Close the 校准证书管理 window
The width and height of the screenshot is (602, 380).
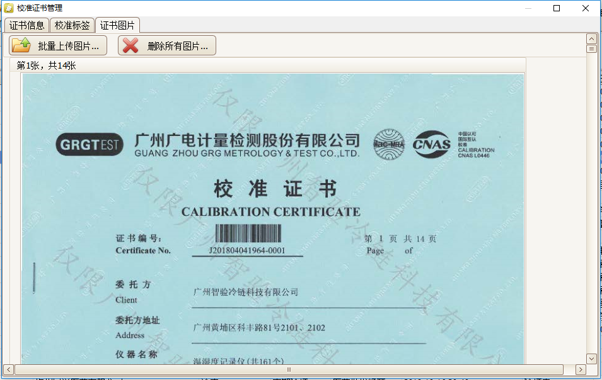point(586,8)
